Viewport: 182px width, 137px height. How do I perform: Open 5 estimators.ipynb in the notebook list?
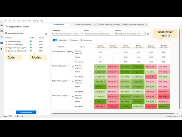pos(14,41)
